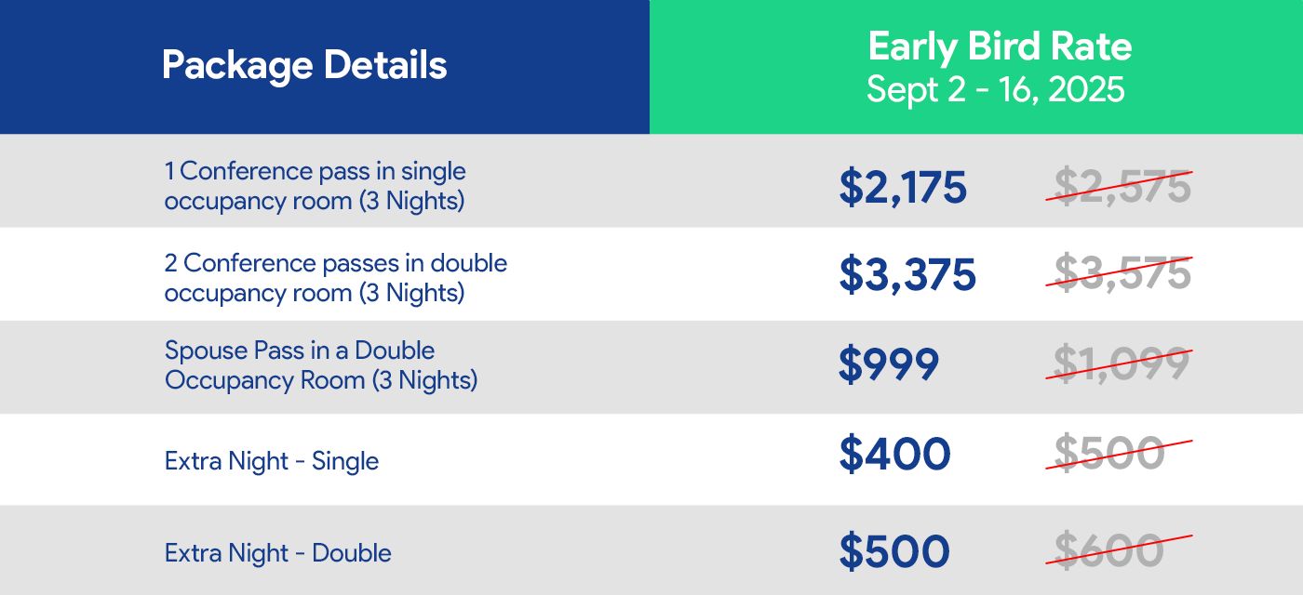1303x595 pixels.
Task: Click the Package Details header
Action: pyautogui.click(x=304, y=66)
